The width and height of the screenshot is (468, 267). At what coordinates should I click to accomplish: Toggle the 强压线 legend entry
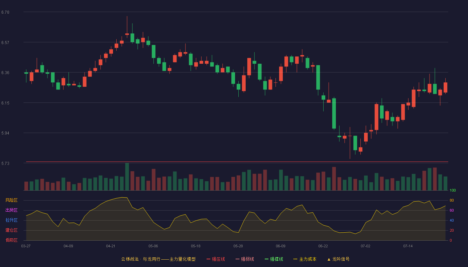tap(216, 259)
